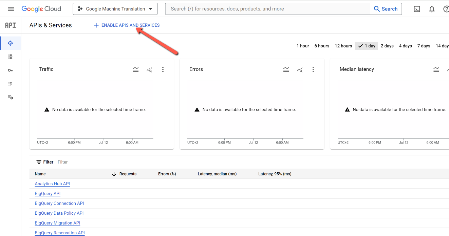This screenshot has width=449, height=236.
Task: Open the BigQuery Connection API link
Action: point(59,203)
